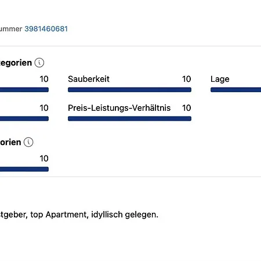Viewport: 261px width, 261px height.
Task: Click the first-row left rating bar
Action: [24, 90]
